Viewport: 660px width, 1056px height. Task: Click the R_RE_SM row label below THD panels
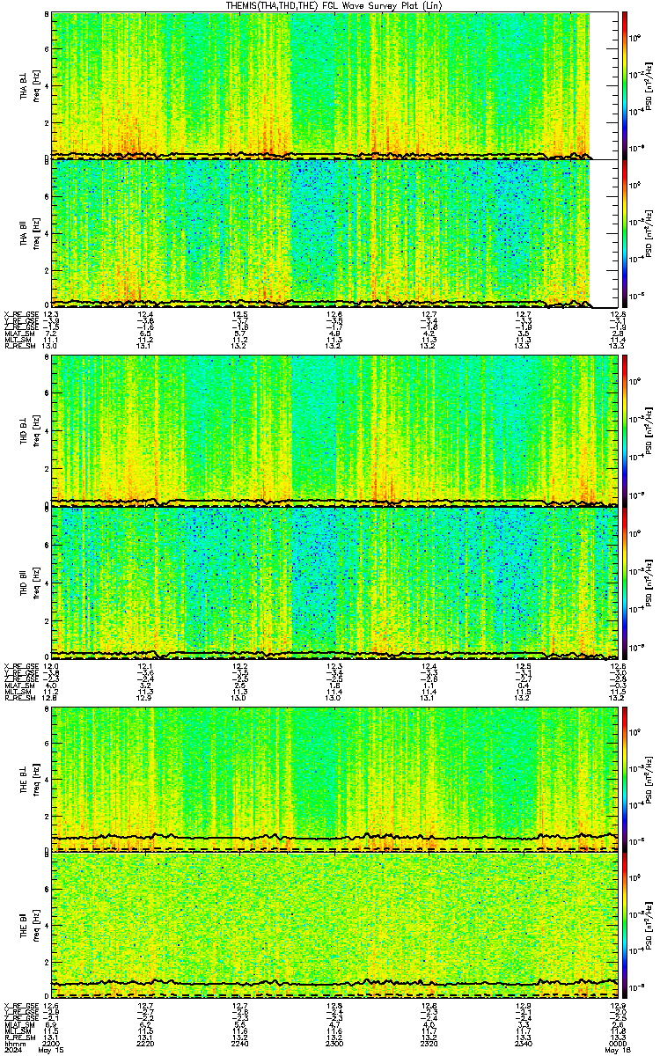(19, 697)
